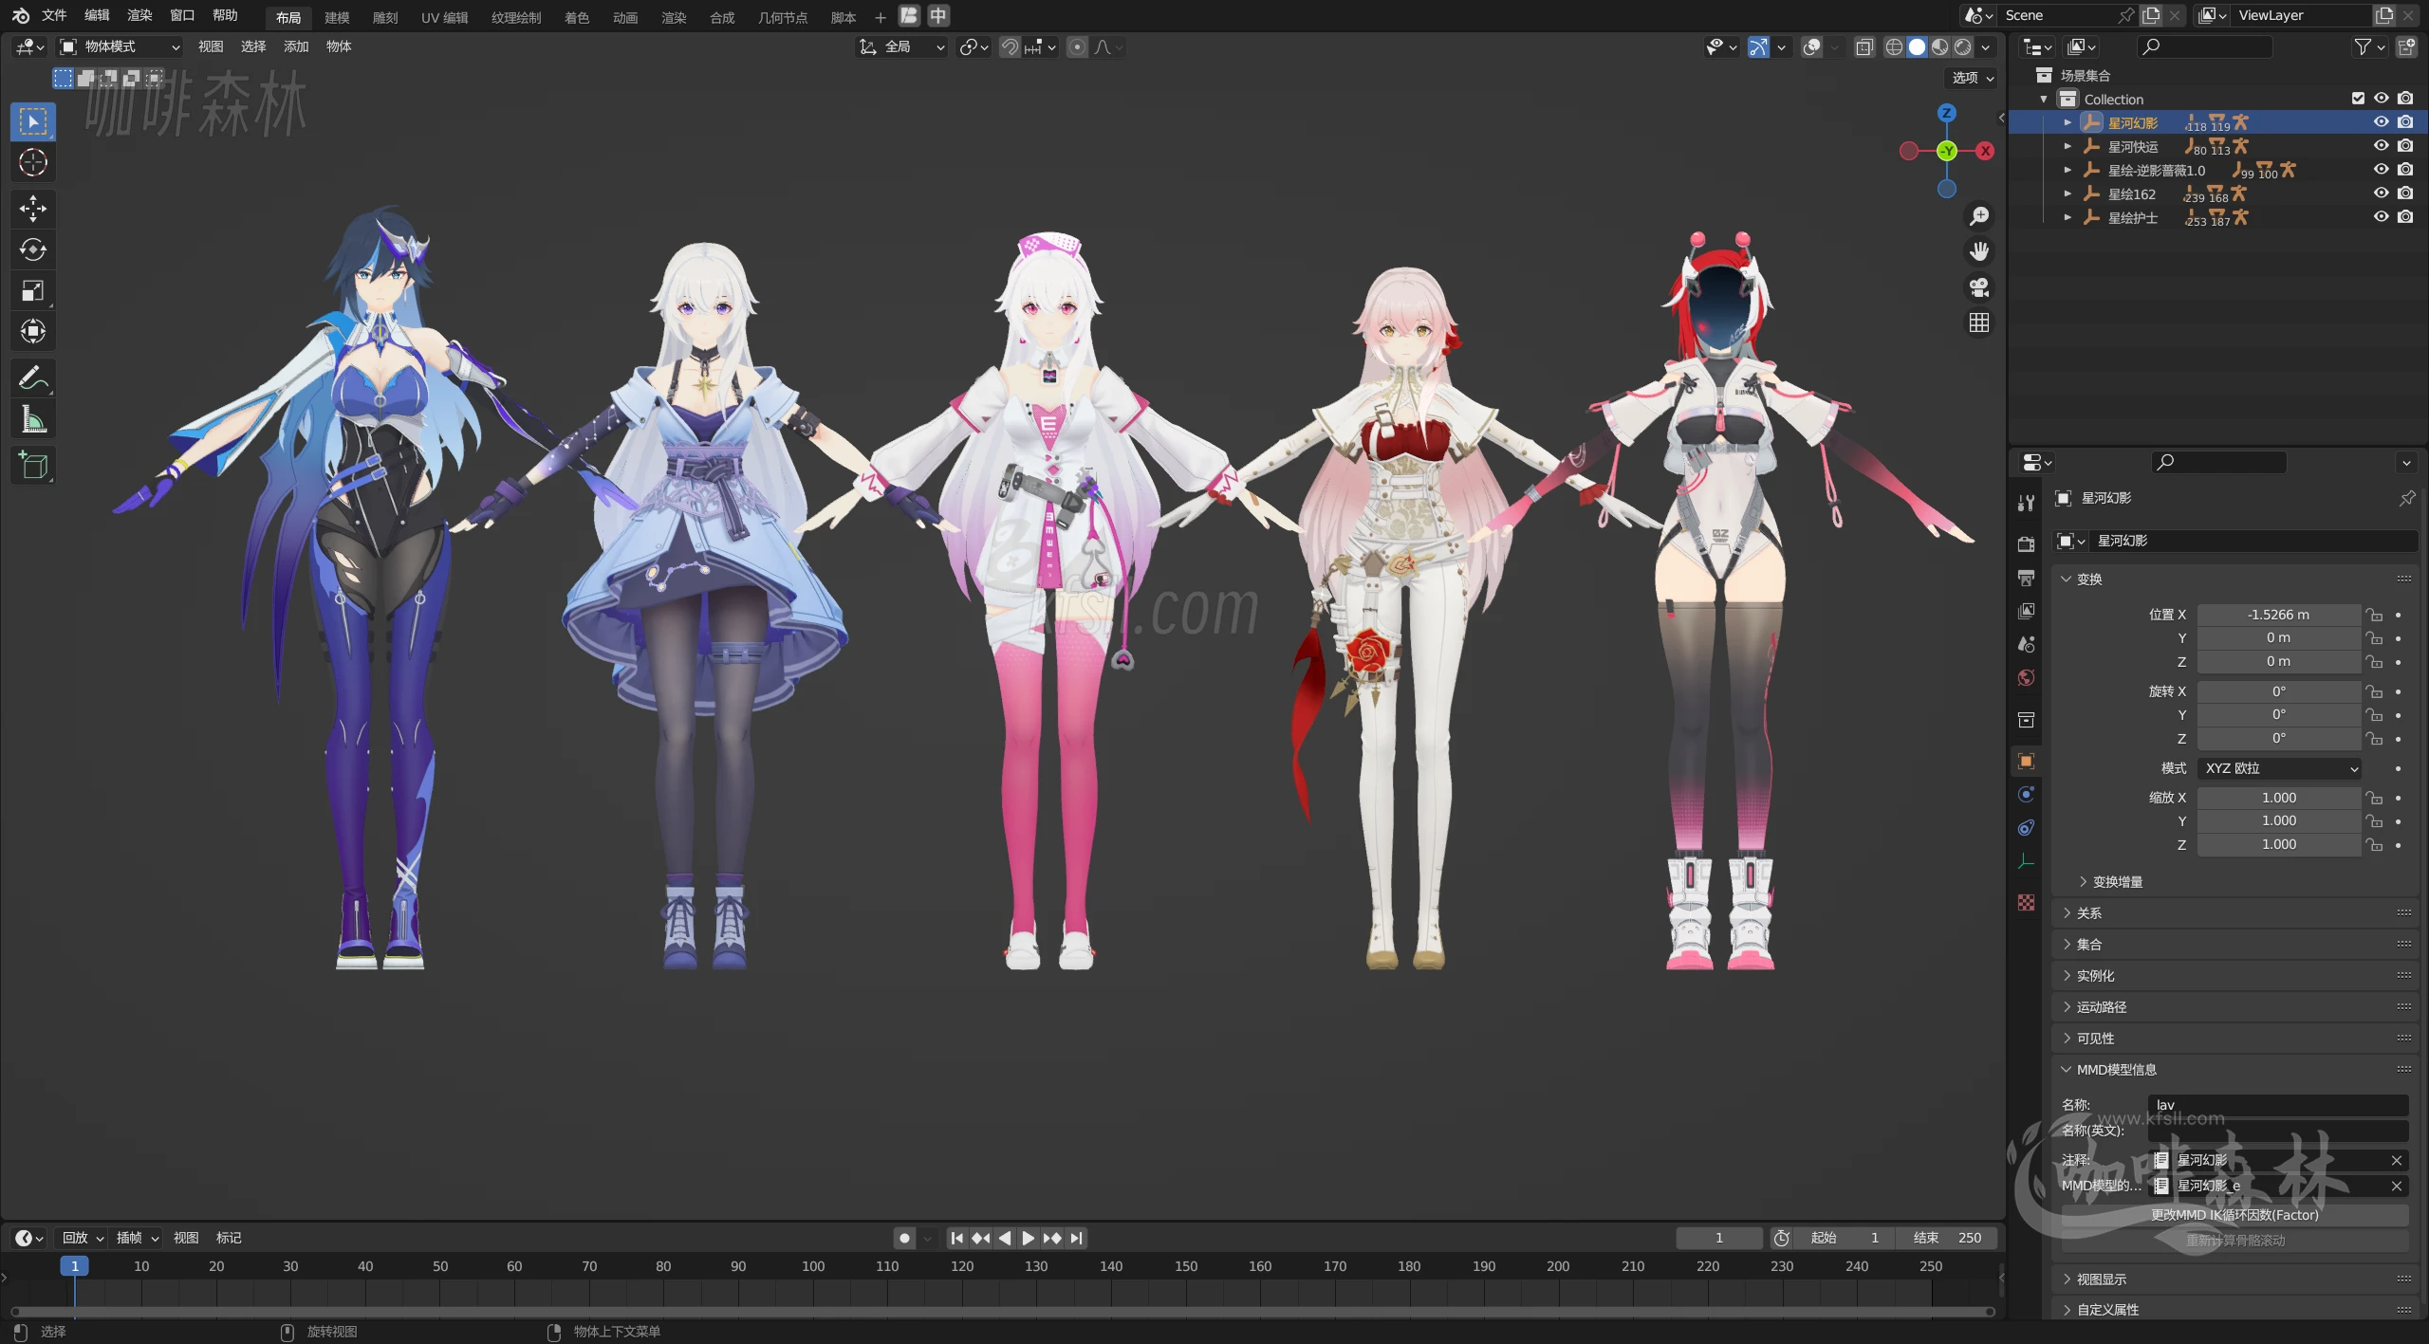This screenshot has width=2429, height=1344.
Task: Click the MMD 名称 input field
Action: pos(2278,1105)
